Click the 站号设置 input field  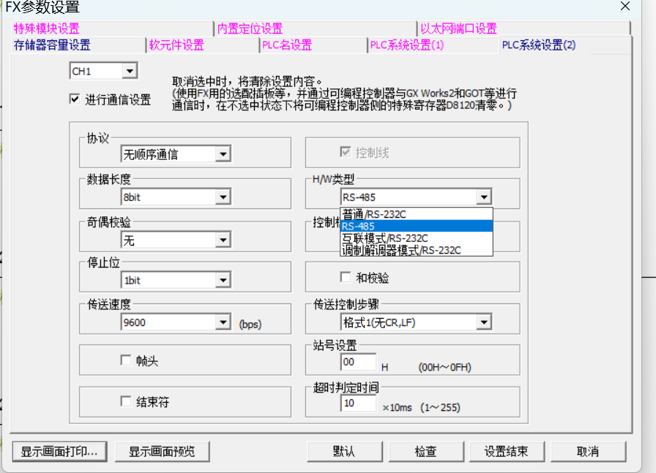click(x=358, y=362)
